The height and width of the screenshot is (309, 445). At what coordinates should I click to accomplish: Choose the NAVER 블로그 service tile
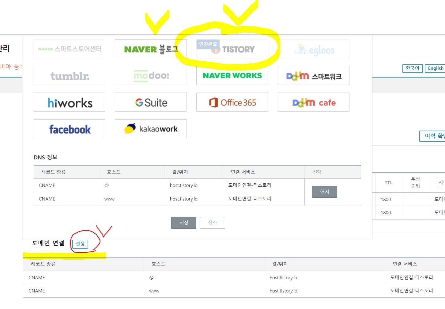pos(151,49)
